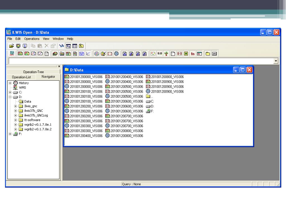Image resolution: width=286 pixels, height=215 pixels.
Task: Open the command line history dropdown
Action: click(x=276, y=61)
